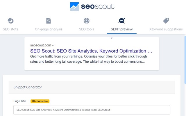186x116 pixels.
Task: Click the SEO stats pie chart icon
Action: click(x=10, y=21)
